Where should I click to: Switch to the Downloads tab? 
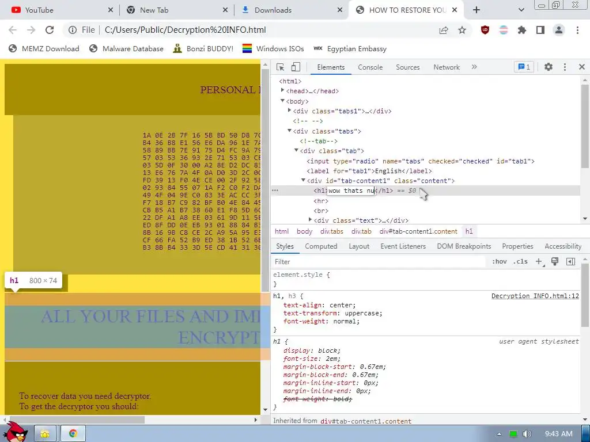[x=292, y=10]
